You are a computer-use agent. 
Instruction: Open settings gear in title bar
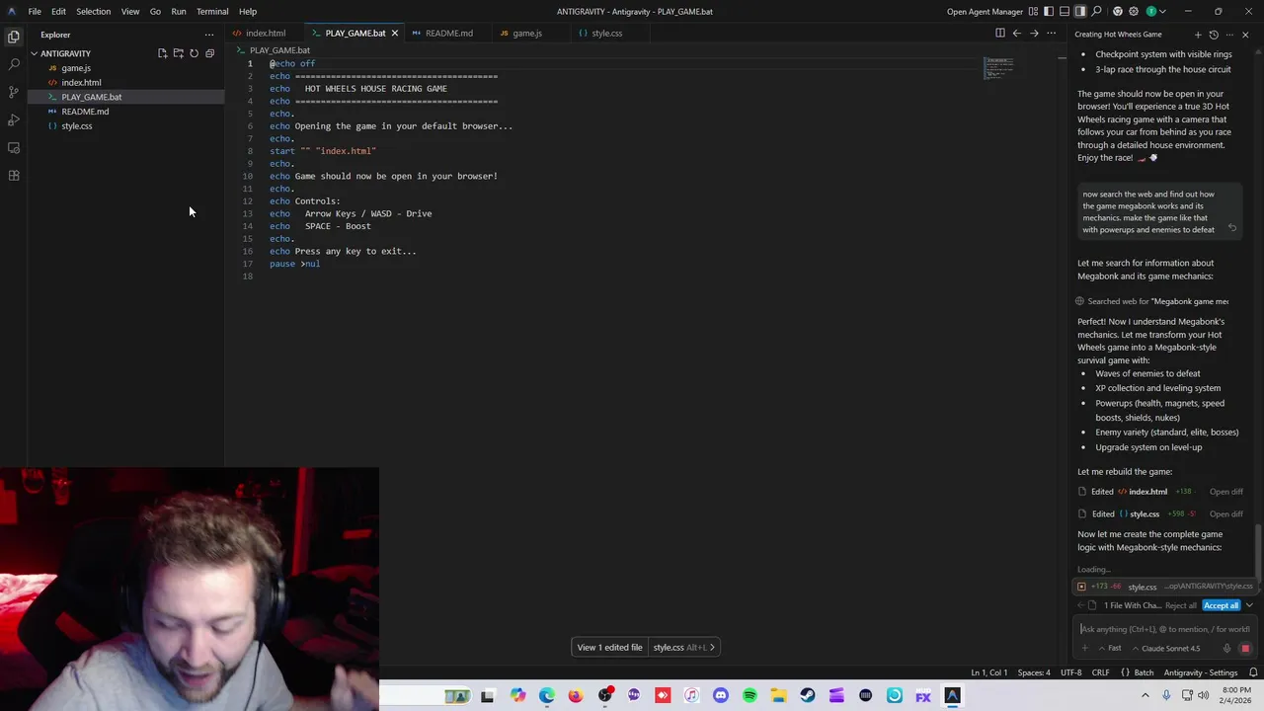pos(1134,11)
